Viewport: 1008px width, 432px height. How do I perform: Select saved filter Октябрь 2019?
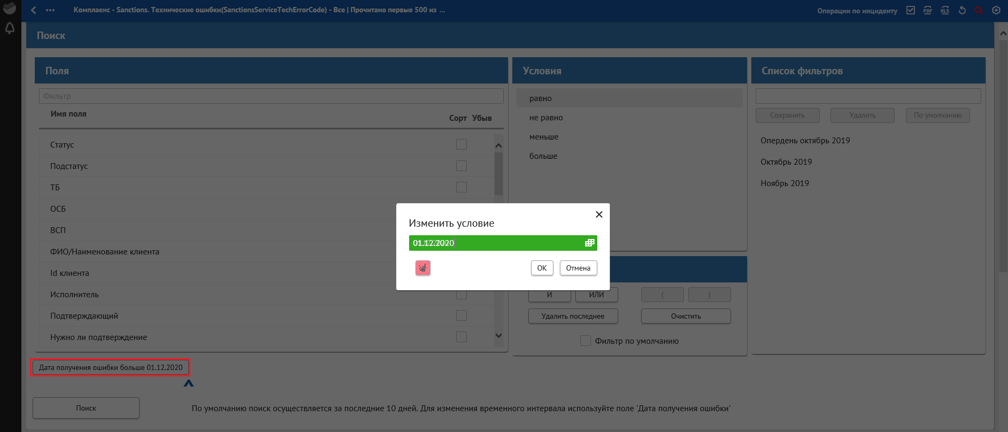coord(786,162)
